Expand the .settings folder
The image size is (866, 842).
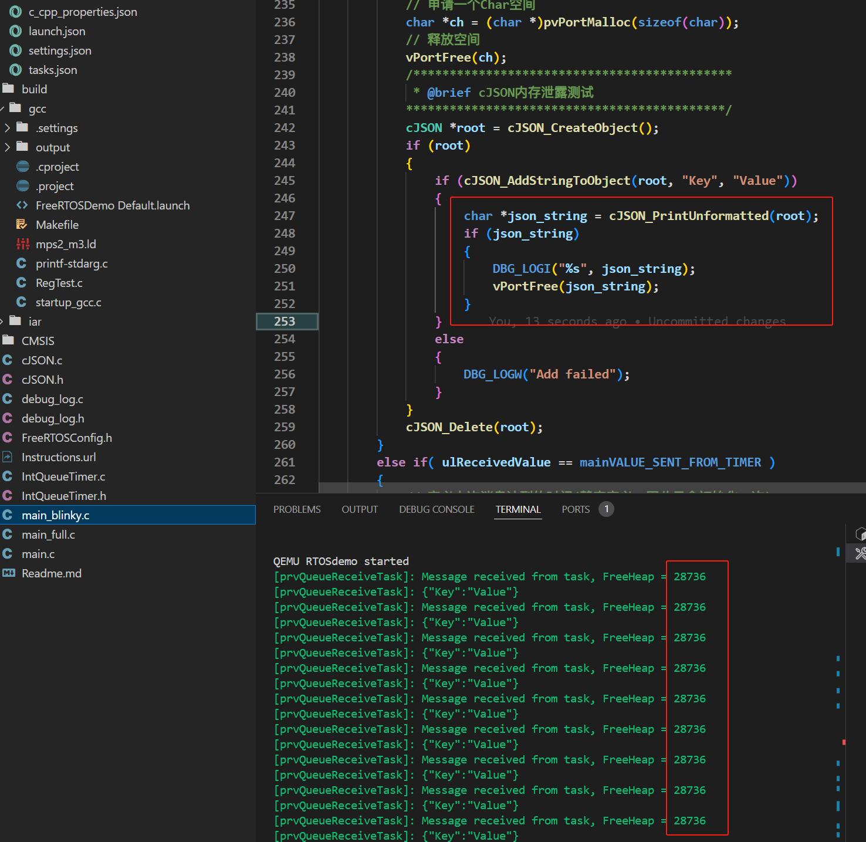(8, 128)
